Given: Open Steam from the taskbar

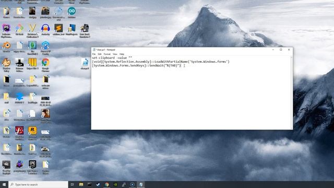Looking at the screenshot, I should pyautogui.click(x=98, y=184).
